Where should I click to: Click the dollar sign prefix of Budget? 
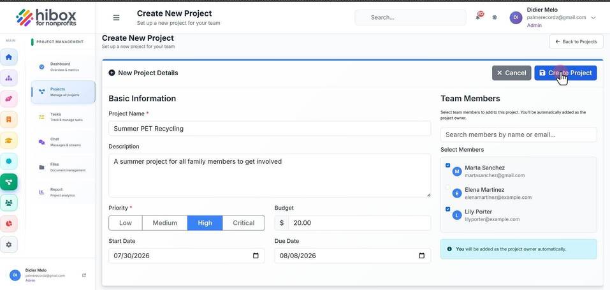pos(282,223)
